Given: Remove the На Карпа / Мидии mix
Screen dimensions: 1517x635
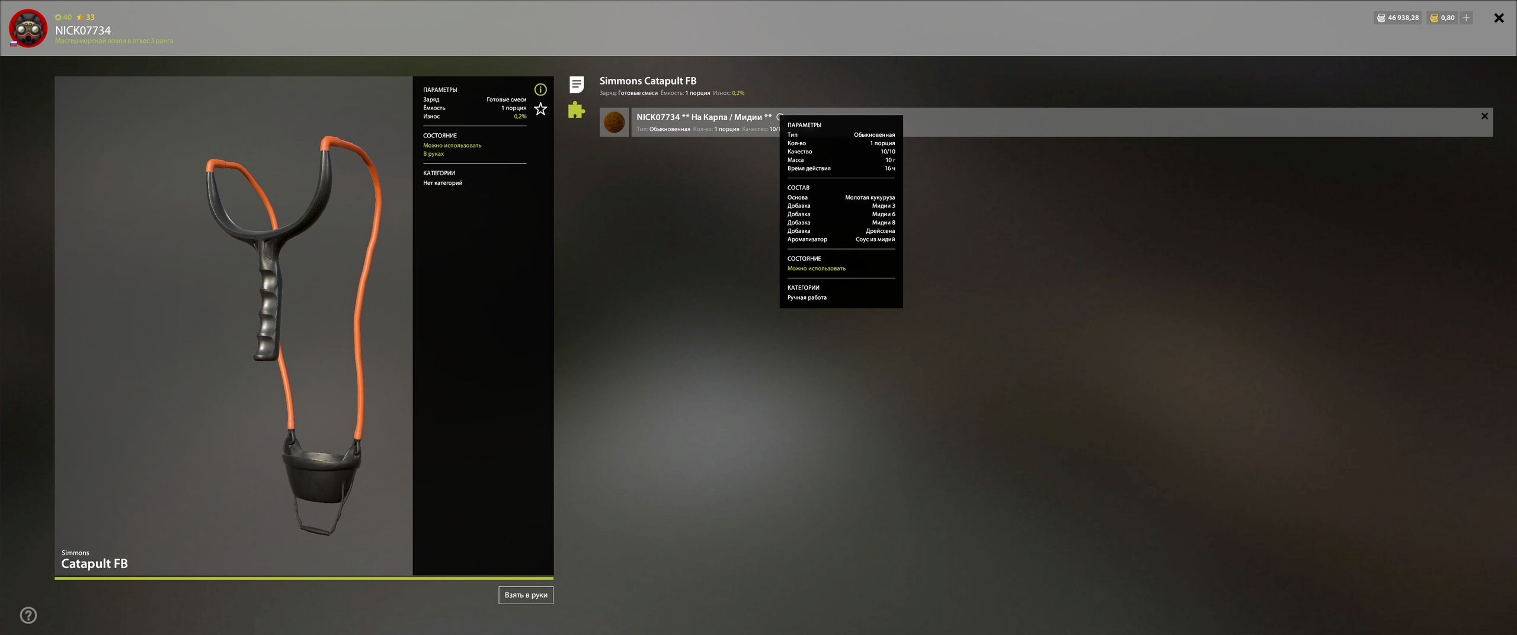Looking at the screenshot, I should (1484, 116).
